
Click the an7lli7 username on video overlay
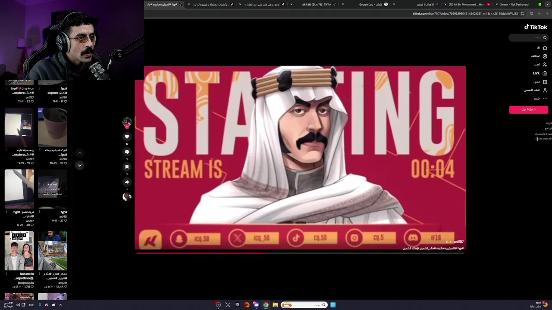(459, 242)
